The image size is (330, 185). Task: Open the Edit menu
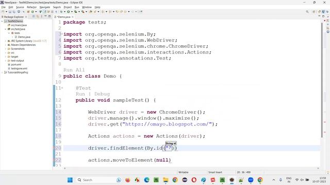(x=11, y=7)
